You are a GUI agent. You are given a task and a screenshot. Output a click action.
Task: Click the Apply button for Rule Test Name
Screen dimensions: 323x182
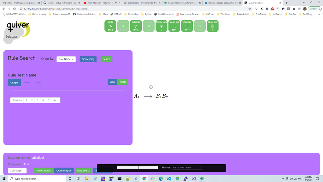[x=123, y=82]
